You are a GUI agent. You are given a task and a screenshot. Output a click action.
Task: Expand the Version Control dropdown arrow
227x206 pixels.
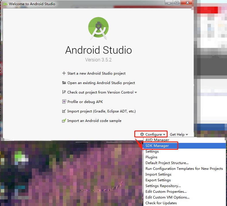point(136,92)
